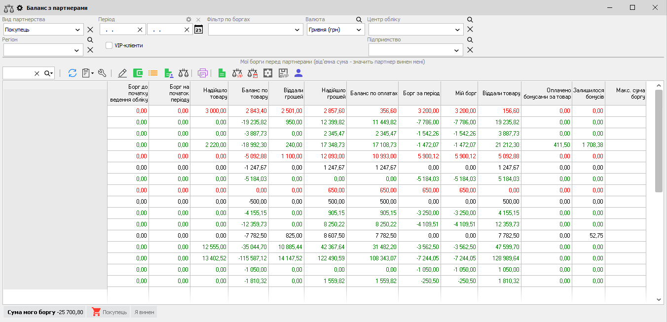Open the Підприємство dropdown

457,50
